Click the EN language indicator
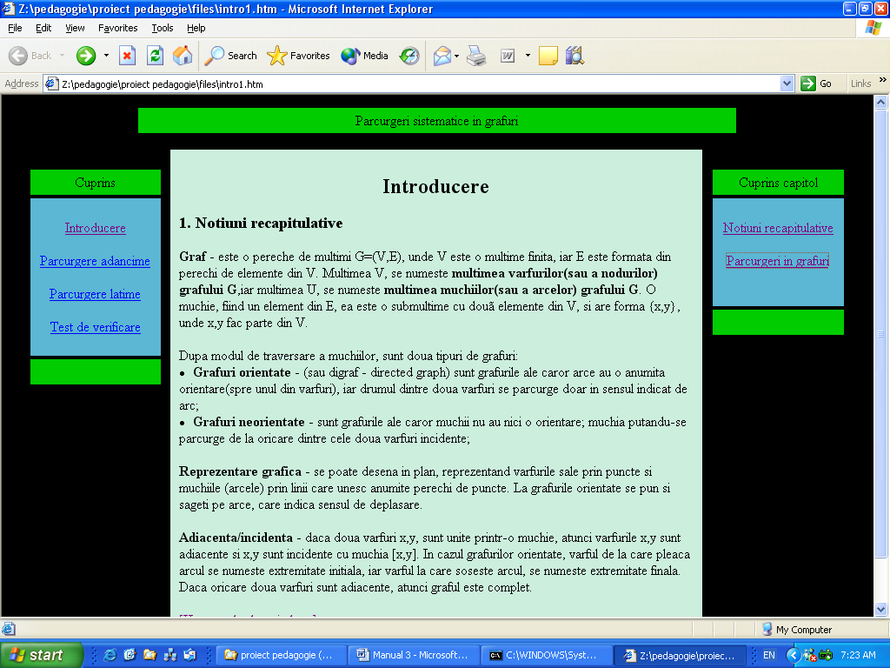The image size is (890, 668). point(768,655)
